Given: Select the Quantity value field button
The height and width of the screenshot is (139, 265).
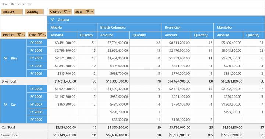Looking at the screenshot, I should [34, 12].
